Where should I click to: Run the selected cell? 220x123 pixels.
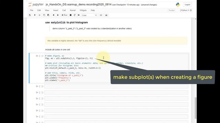click(x=65, y=15)
